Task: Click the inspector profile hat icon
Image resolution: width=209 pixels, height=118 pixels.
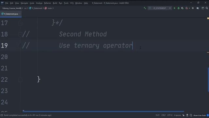Action: pos(187,115)
